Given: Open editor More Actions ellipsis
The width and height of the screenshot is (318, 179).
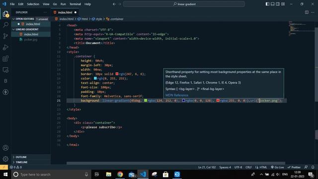Looking at the screenshot, I should pos(313,12).
